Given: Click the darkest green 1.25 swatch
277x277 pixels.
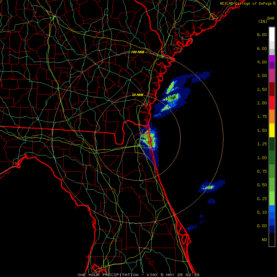Looking at the screenshot, I should coord(272,144).
